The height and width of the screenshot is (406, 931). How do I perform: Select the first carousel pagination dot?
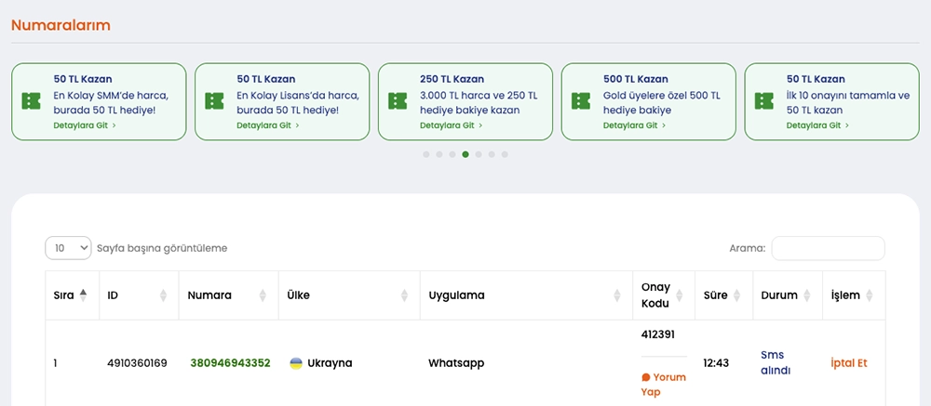(426, 154)
